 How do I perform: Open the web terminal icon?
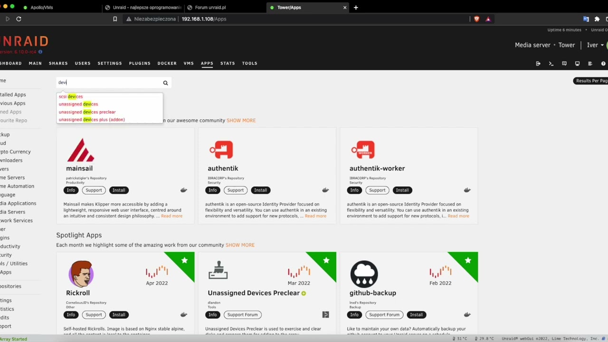pos(551,64)
